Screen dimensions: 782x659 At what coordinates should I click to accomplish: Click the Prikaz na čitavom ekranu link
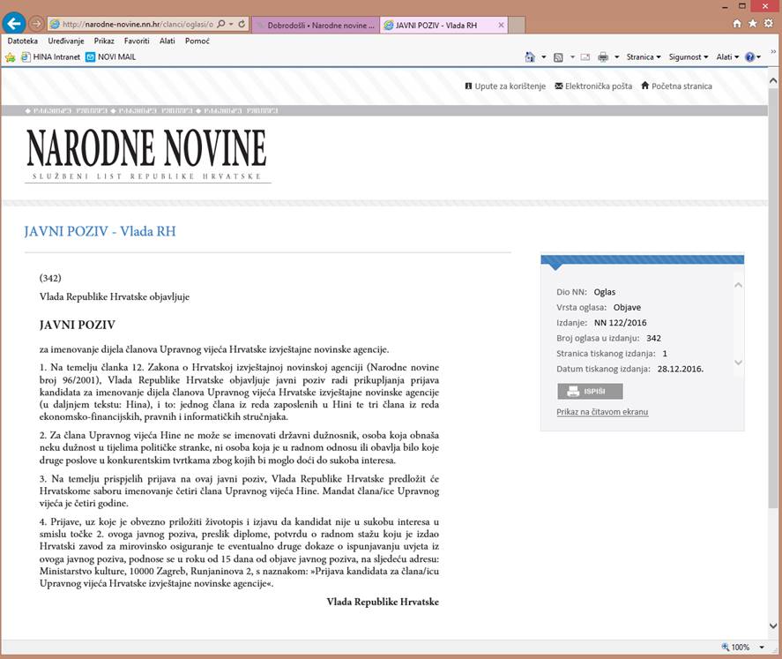point(602,412)
